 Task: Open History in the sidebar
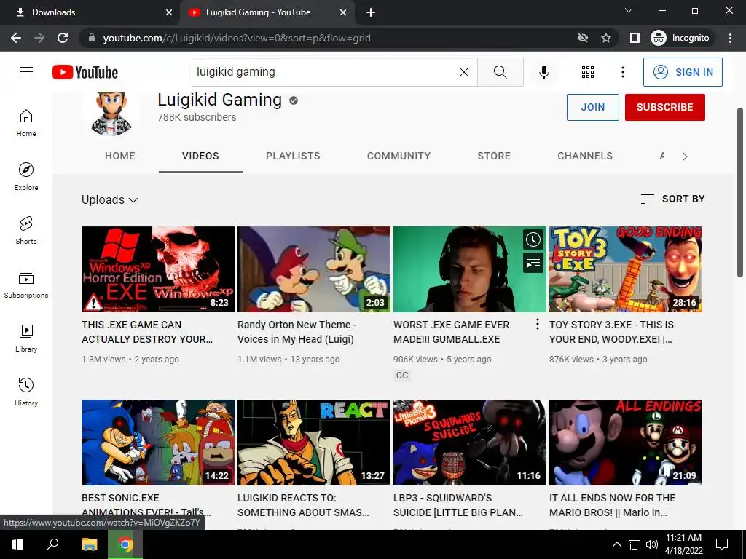[x=26, y=392]
